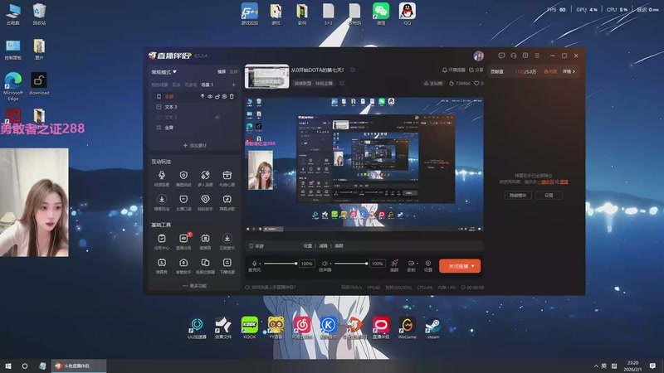Open the Steam desktop shortcut

pyautogui.click(x=433, y=328)
